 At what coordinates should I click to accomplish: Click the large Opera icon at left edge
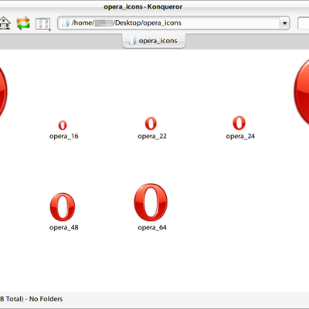click(x=3, y=91)
